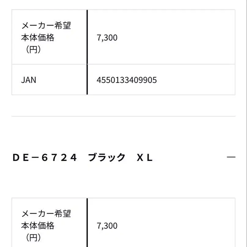Click the JAN code 4550133409905
Viewport: 247px width, 247px height.
pos(127,80)
